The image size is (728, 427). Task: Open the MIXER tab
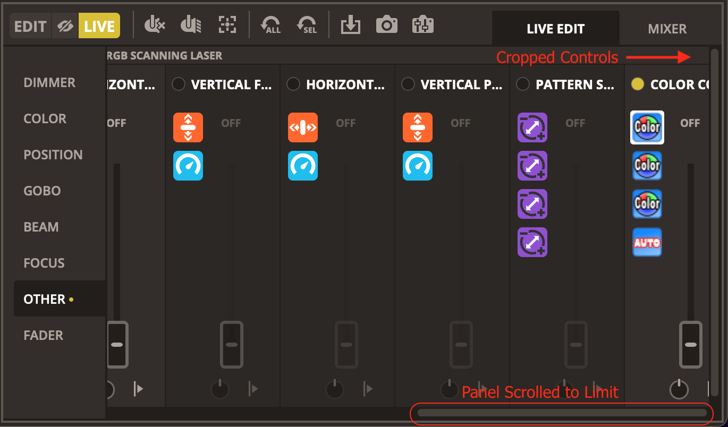(667, 29)
